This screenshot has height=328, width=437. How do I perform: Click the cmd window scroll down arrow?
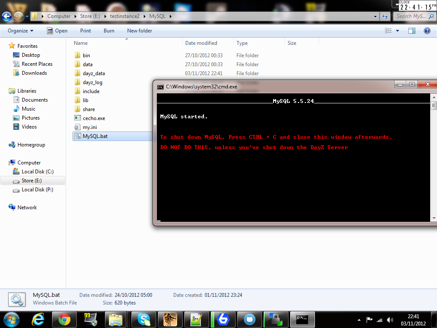point(434,218)
